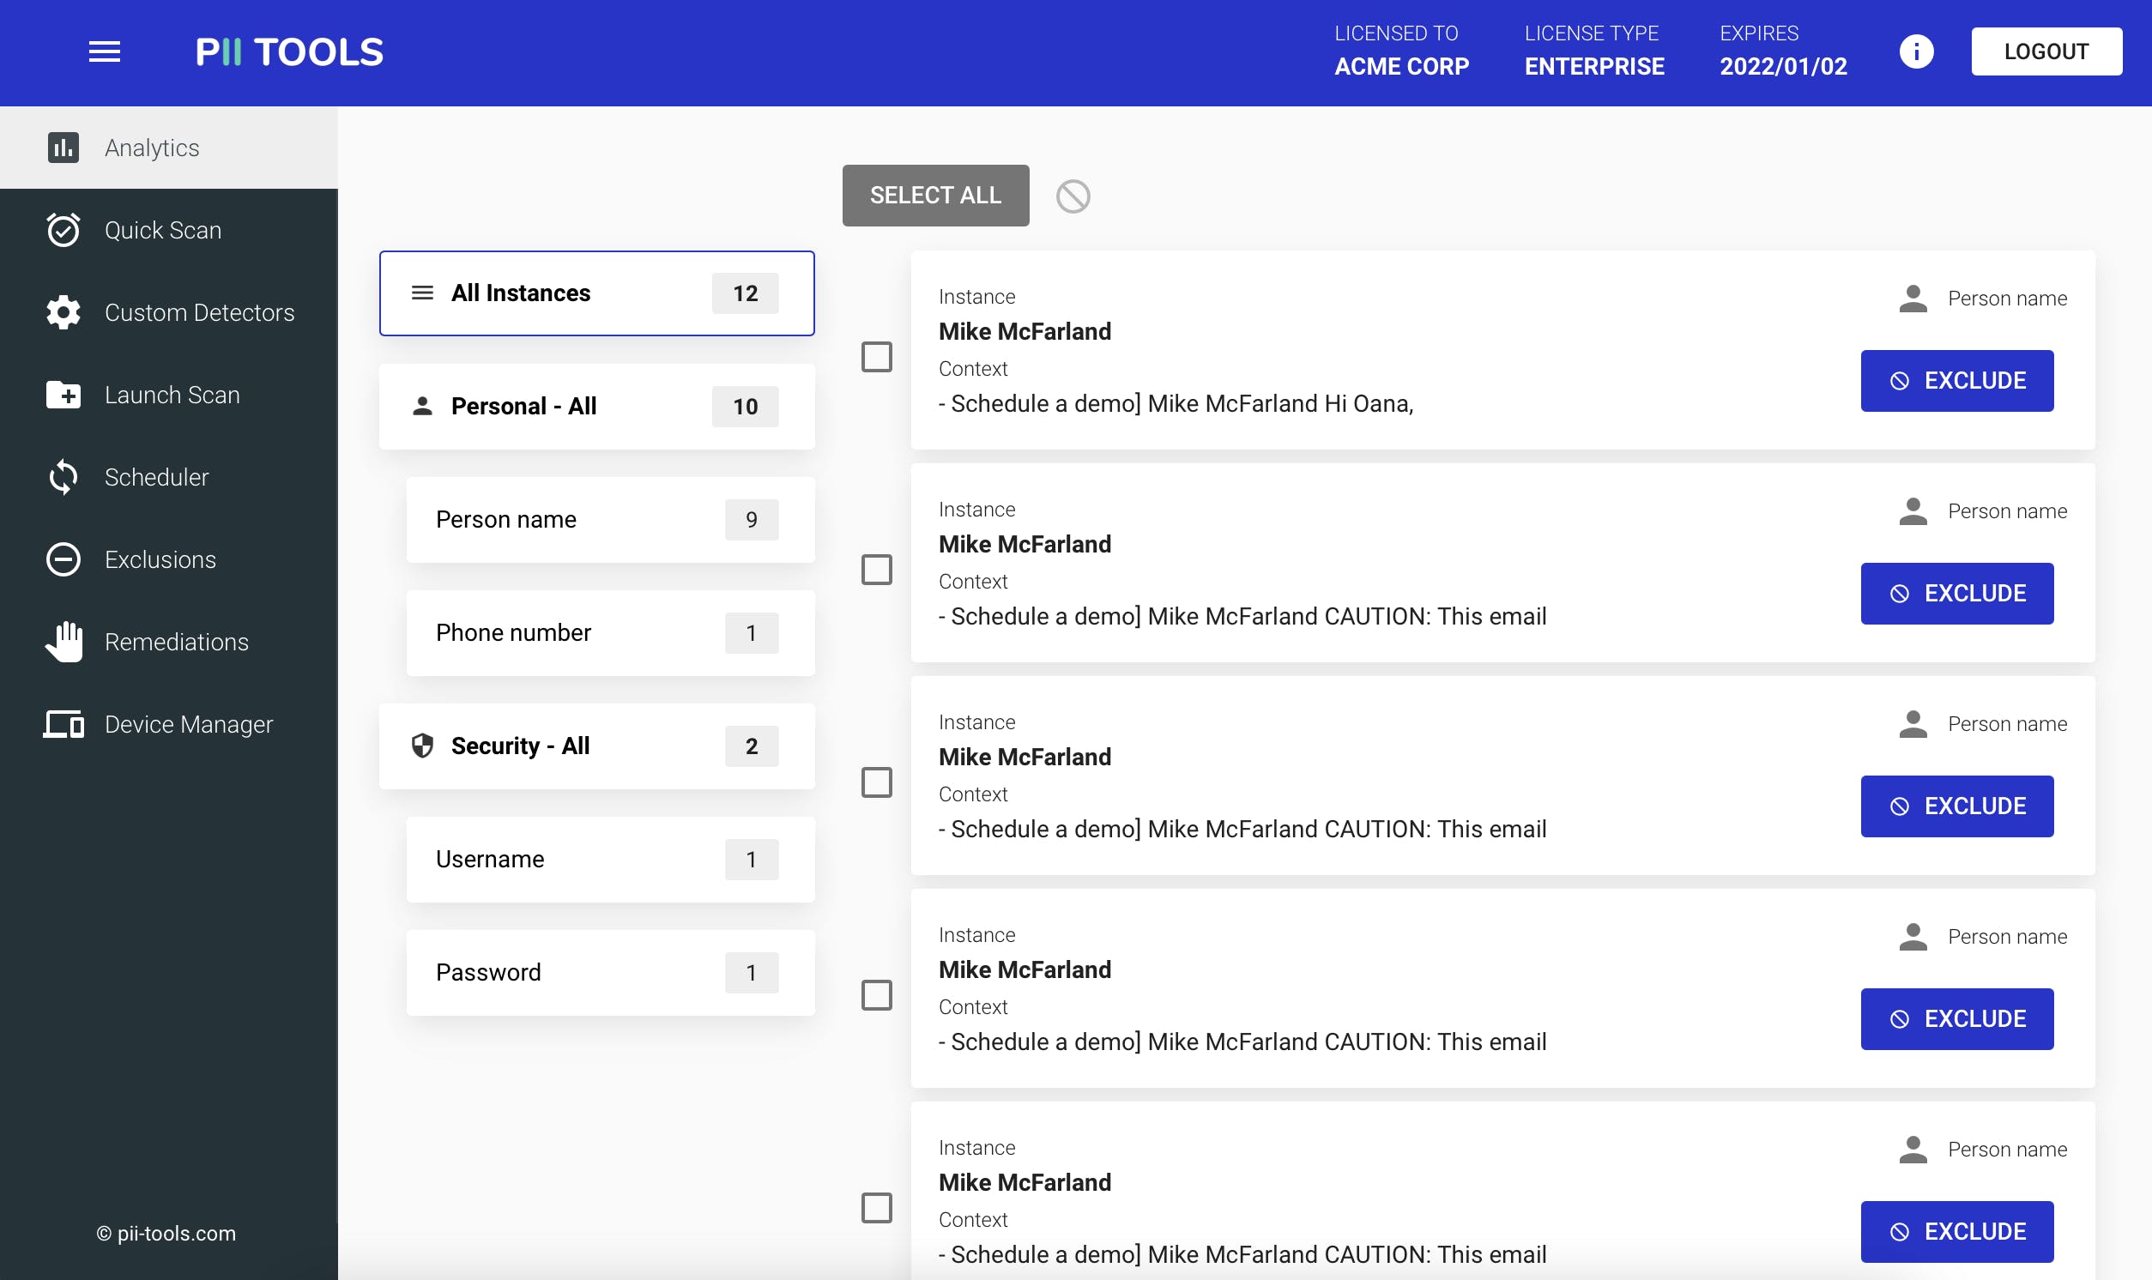This screenshot has height=1280, width=2152.
Task: Click the Launch Scan folder icon
Action: (x=63, y=395)
